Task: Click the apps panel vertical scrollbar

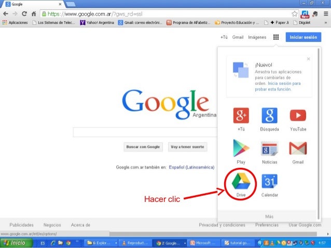Action: pos(319,134)
